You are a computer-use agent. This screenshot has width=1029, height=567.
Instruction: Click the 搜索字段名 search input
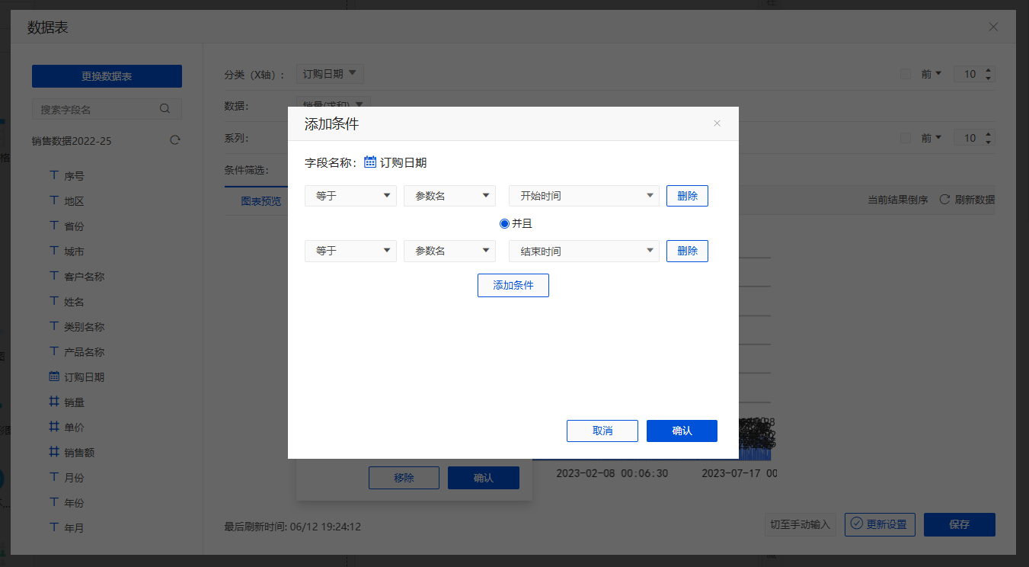coord(97,109)
